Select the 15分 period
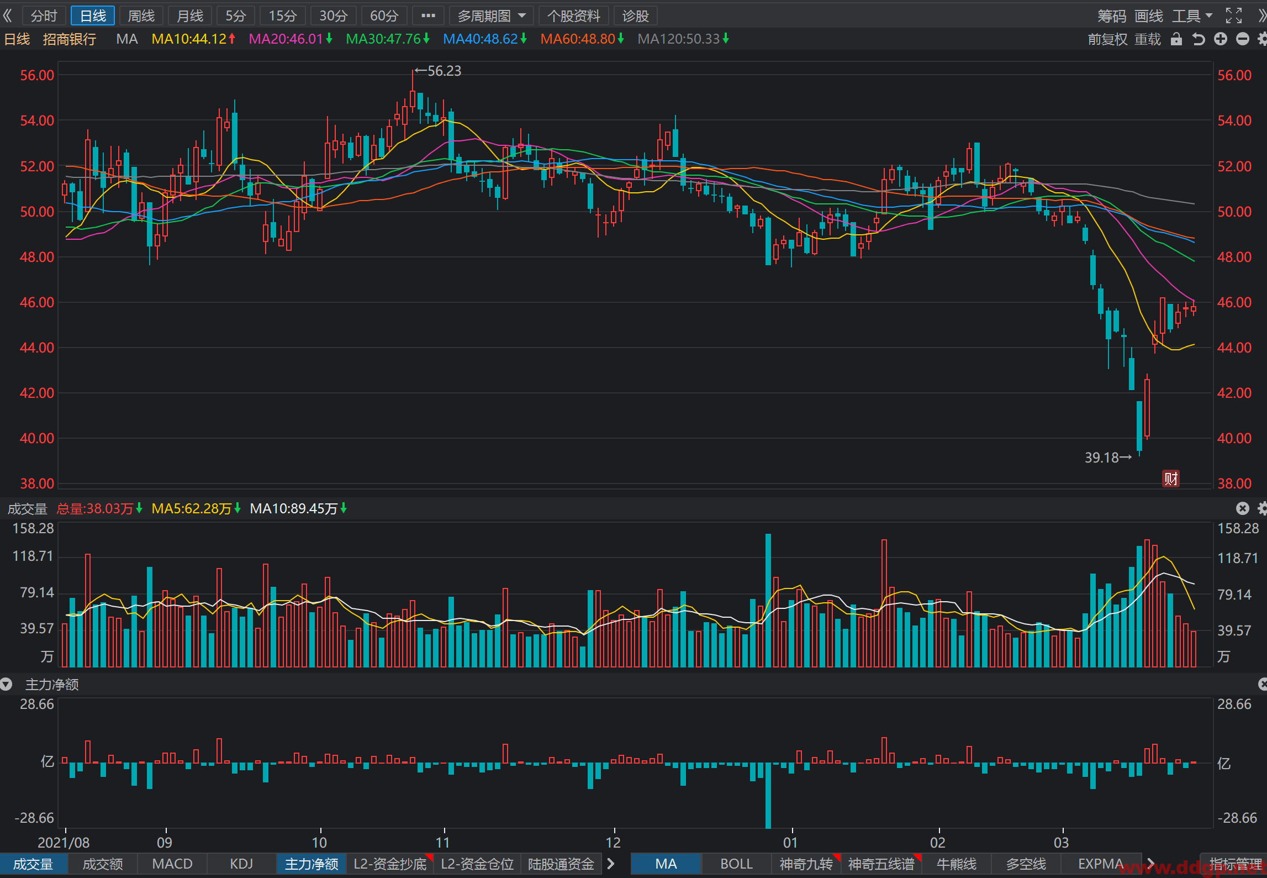This screenshot has width=1267, height=878. (x=283, y=16)
